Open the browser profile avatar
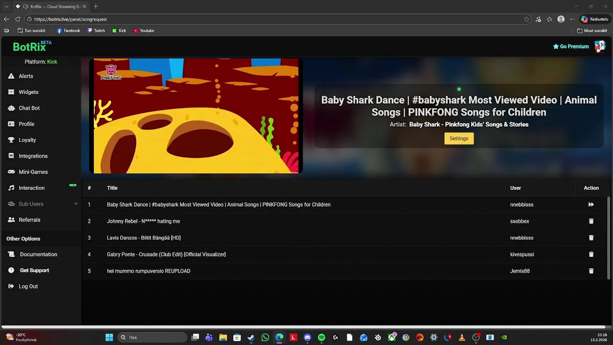The image size is (613, 345). point(561,19)
